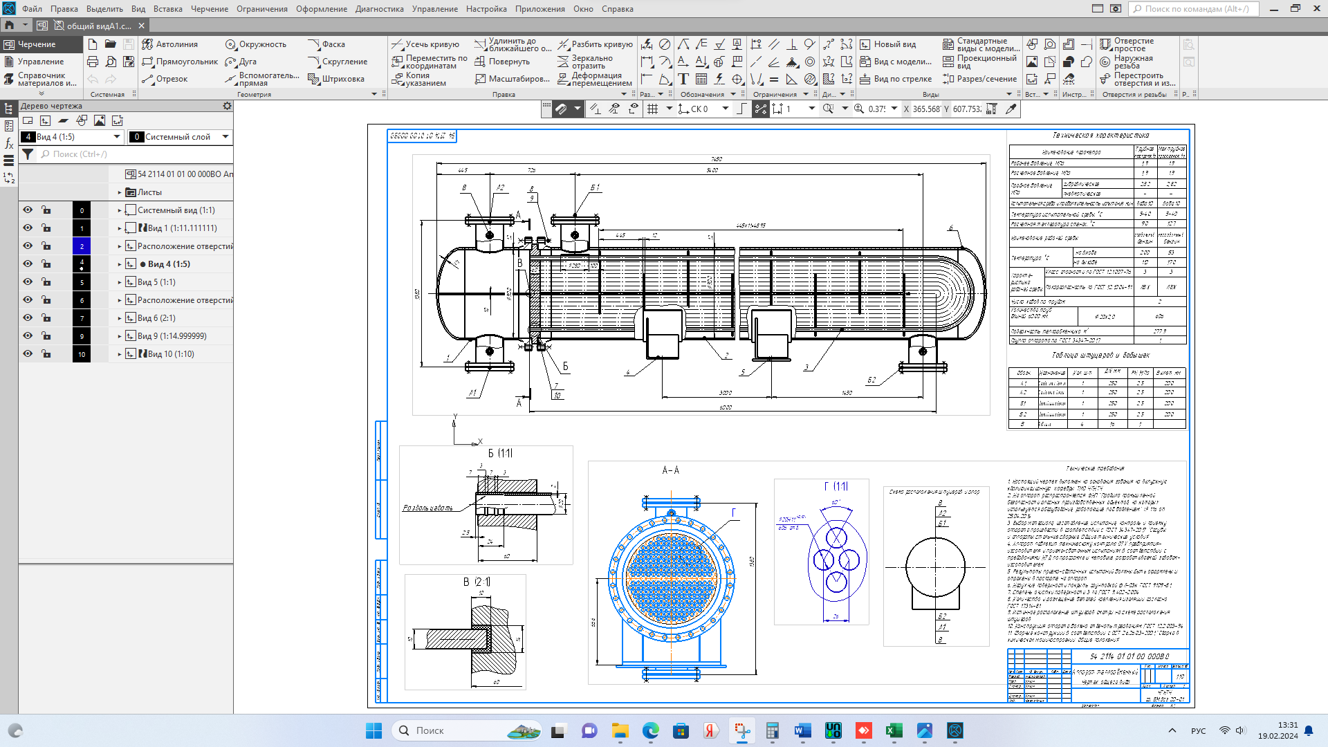
Task: Click the black color swatch of view 5
Action: coord(82,282)
